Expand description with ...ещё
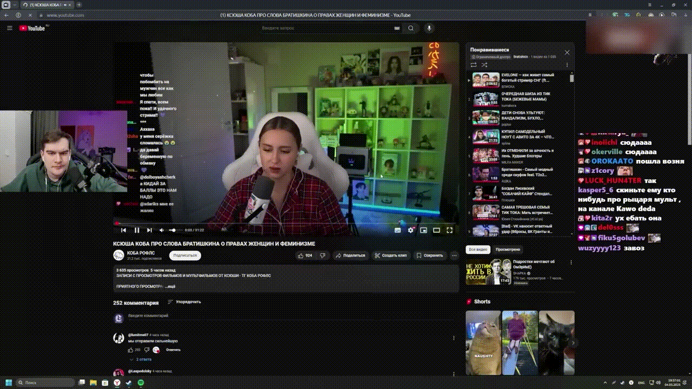Screen dimensions: 692x389 [x=170, y=286]
